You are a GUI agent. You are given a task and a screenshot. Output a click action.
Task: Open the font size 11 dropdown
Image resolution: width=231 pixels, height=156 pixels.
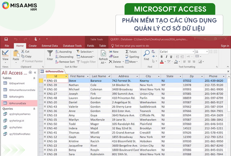pos(207,52)
